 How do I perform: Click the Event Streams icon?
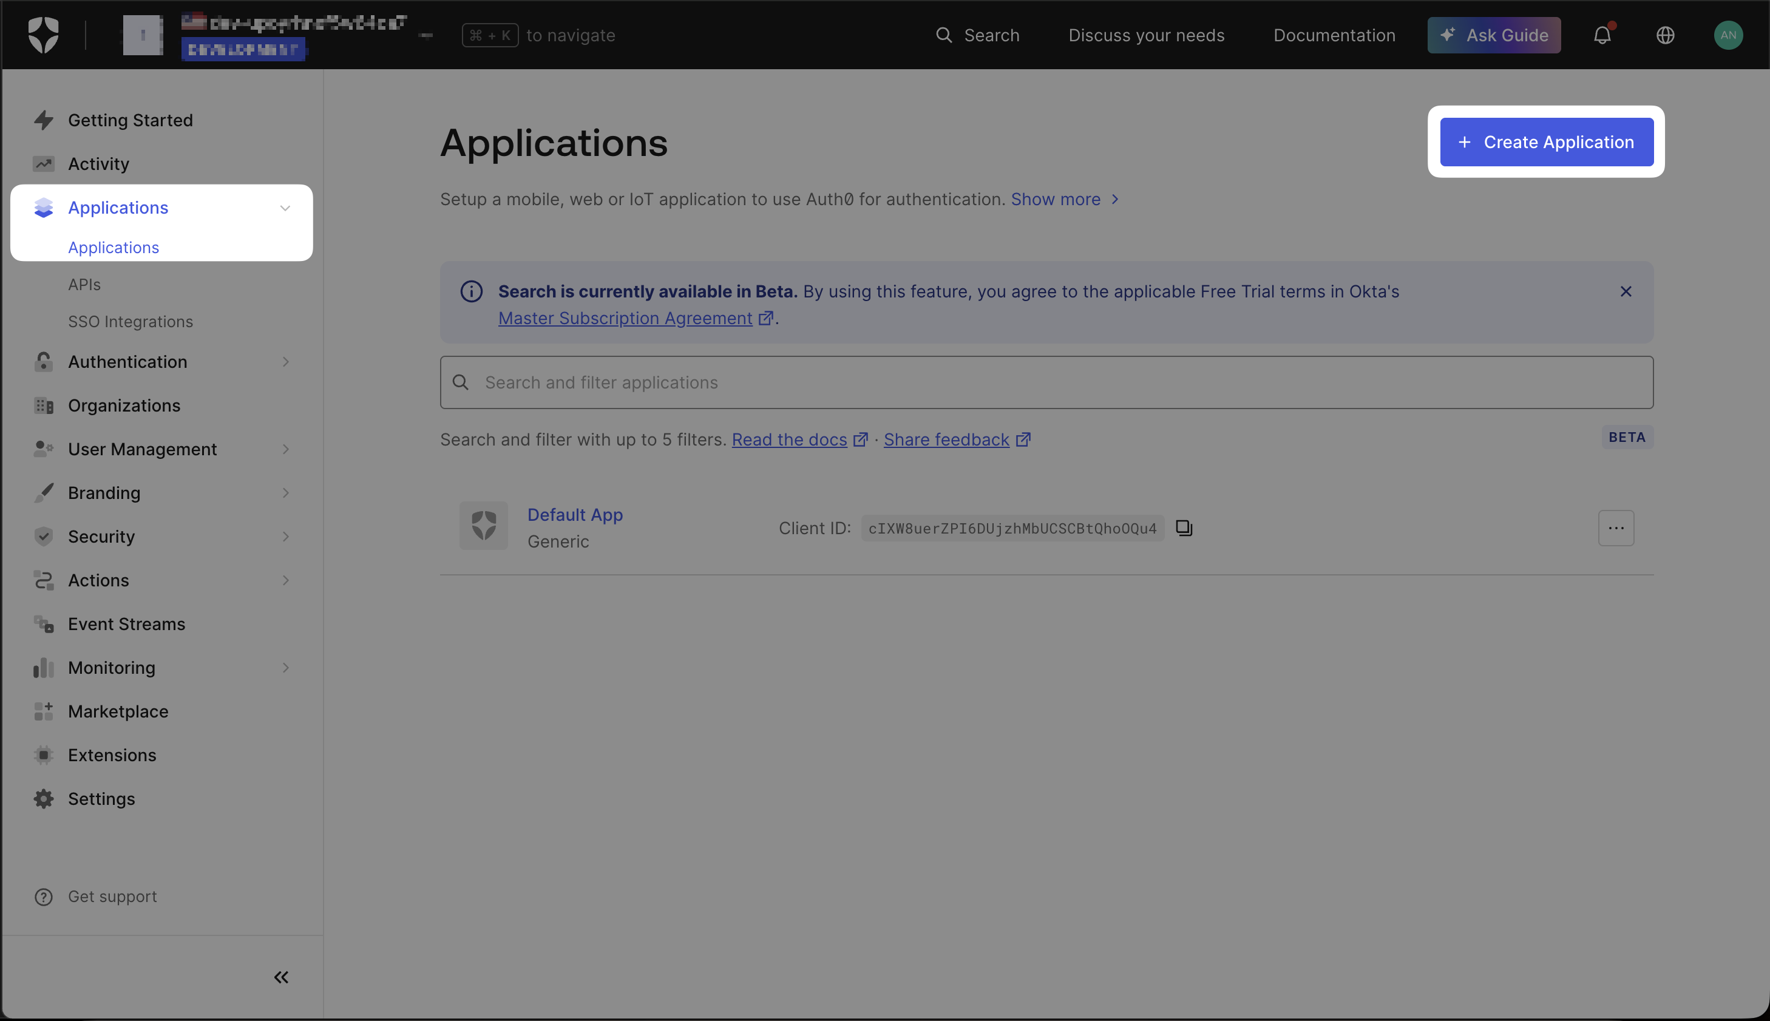[44, 623]
